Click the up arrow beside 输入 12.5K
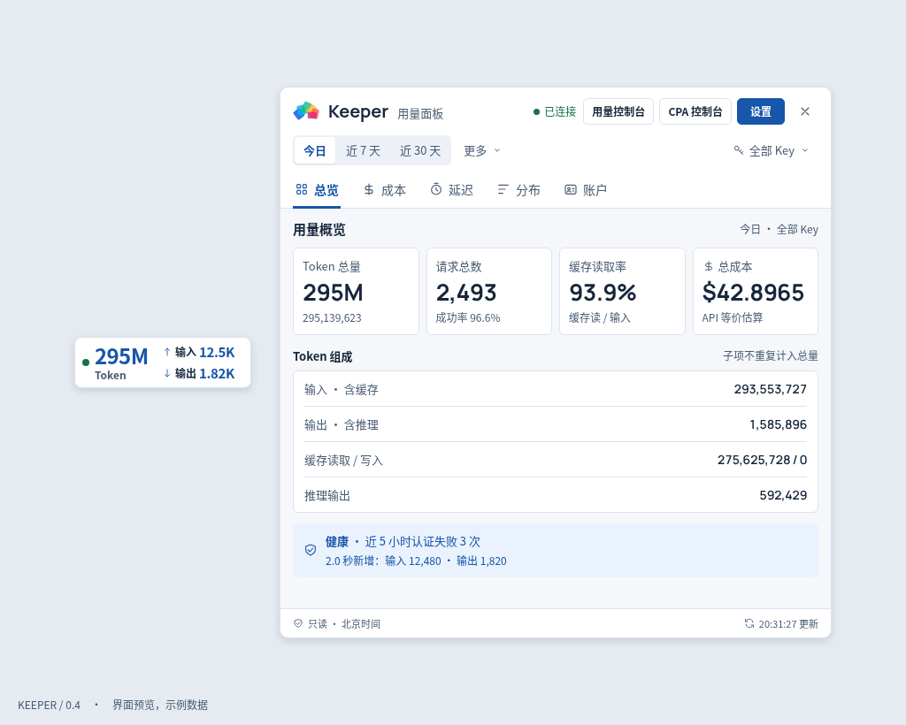The width and height of the screenshot is (906, 725). point(167,352)
